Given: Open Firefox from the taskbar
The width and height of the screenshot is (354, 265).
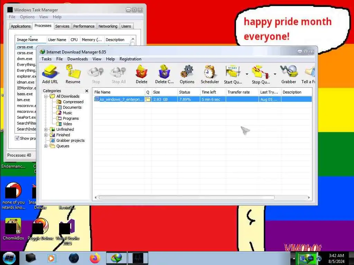Looking at the screenshot, I should pyautogui.click(x=95, y=258).
